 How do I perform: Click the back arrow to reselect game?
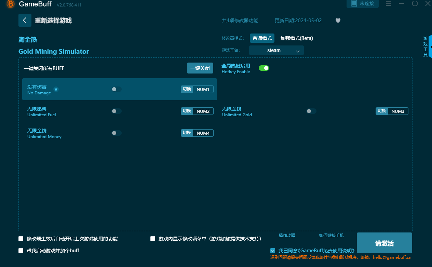click(25, 20)
